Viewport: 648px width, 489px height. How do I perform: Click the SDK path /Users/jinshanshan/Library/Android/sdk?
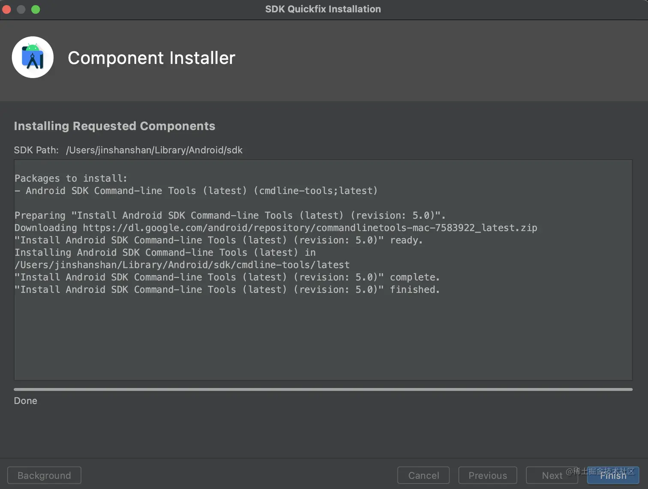tap(154, 150)
